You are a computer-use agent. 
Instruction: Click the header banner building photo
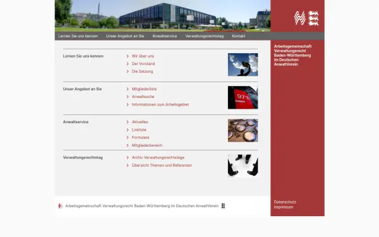(162, 16)
